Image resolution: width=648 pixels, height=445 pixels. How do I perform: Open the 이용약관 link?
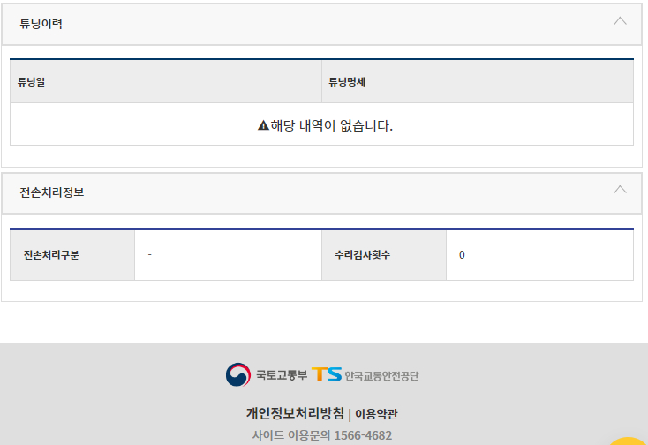point(376,413)
